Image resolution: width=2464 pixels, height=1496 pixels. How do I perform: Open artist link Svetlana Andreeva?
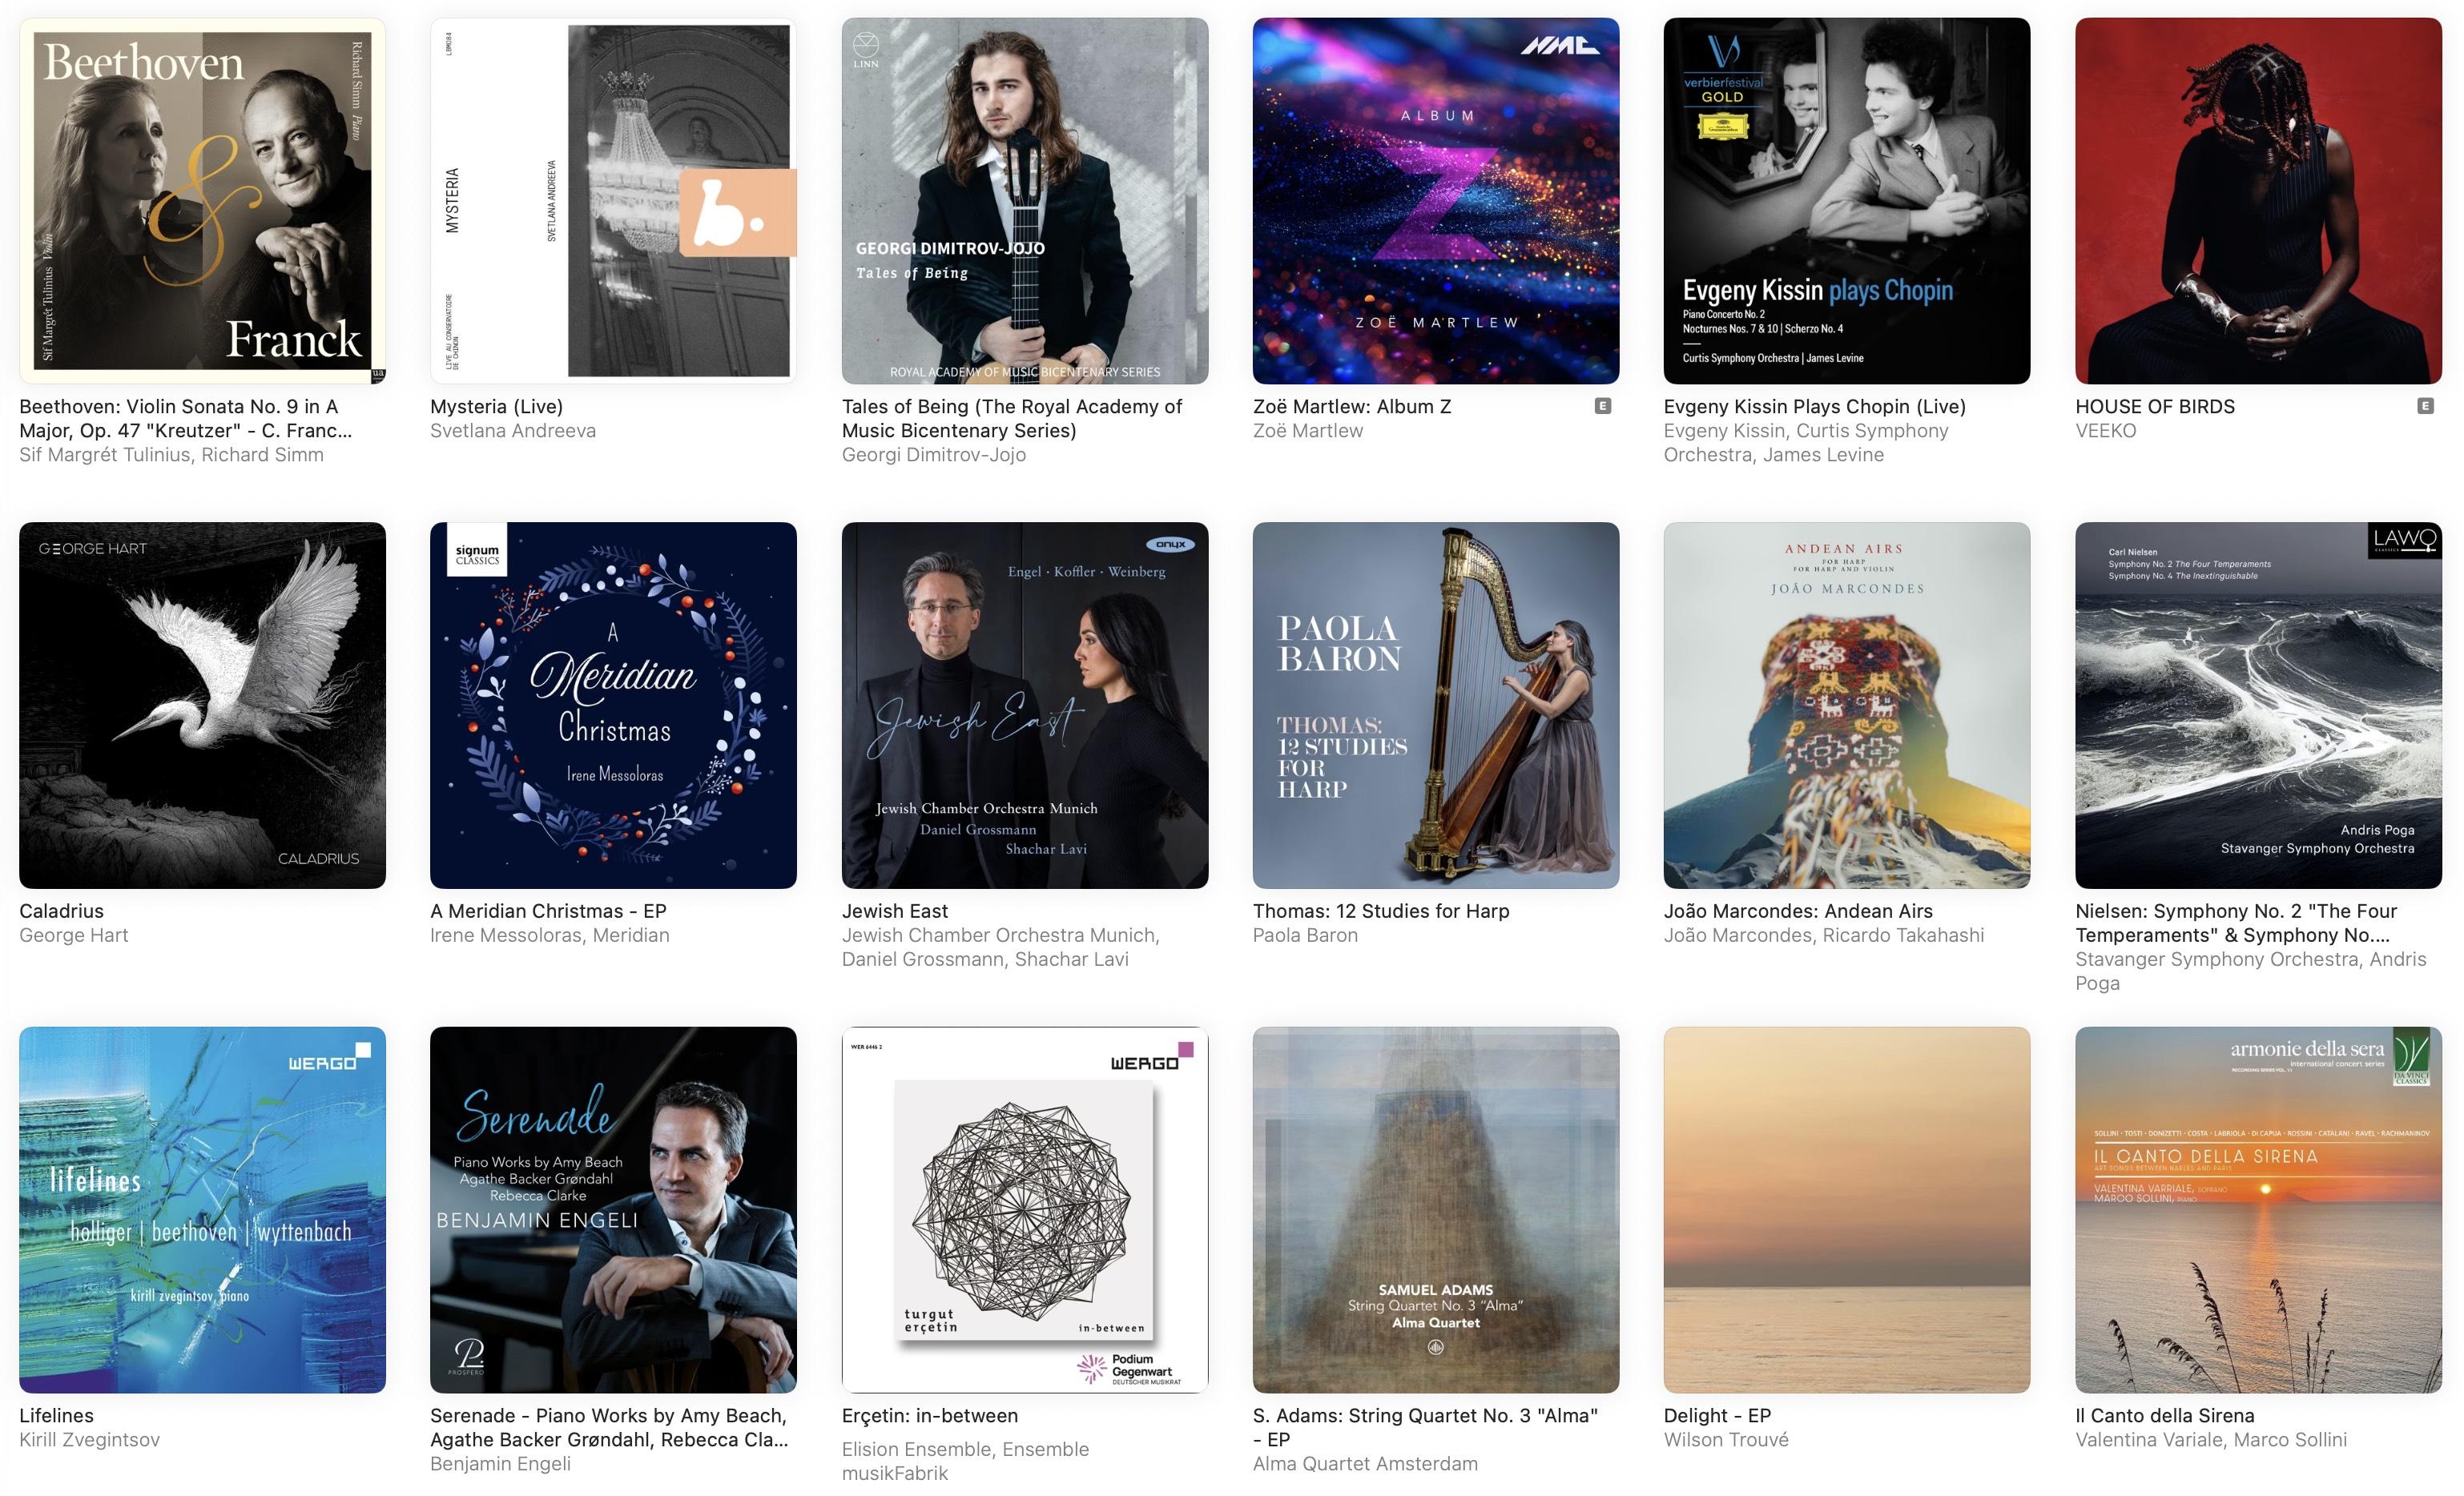[x=513, y=431]
